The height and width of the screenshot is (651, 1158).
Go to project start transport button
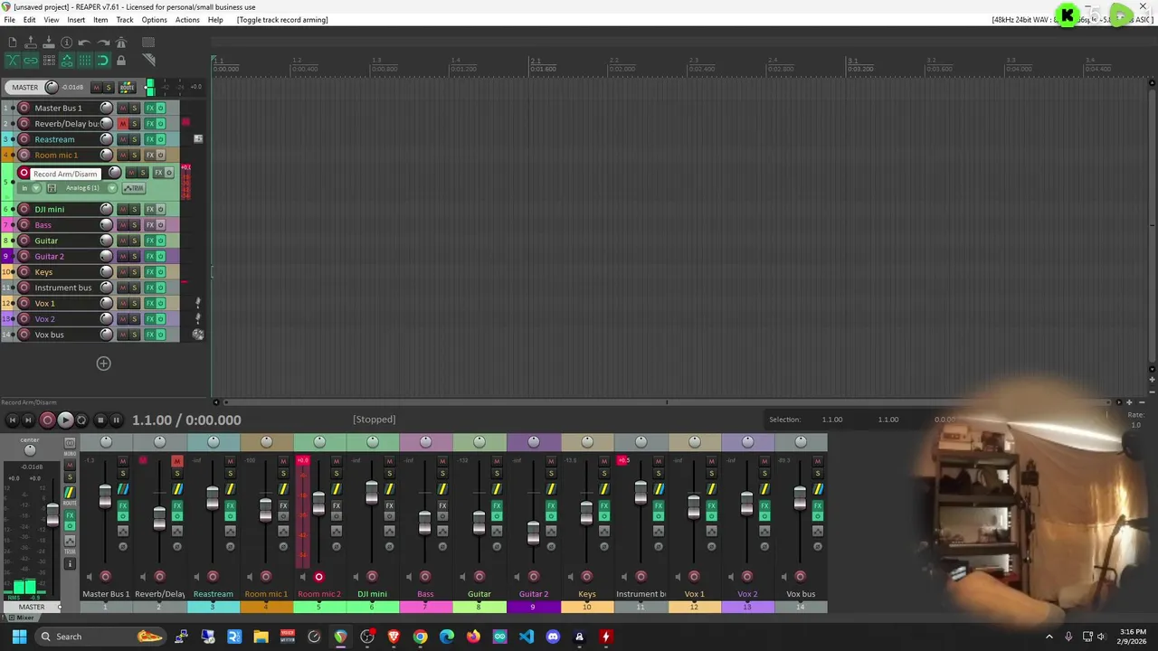(x=12, y=420)
